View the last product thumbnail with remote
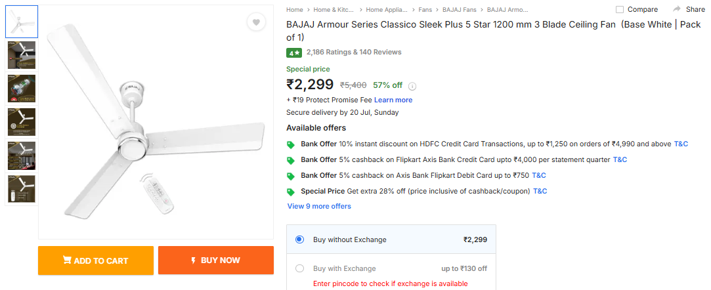Viewport: 711px width, 290px height. [x=22, y=188]
